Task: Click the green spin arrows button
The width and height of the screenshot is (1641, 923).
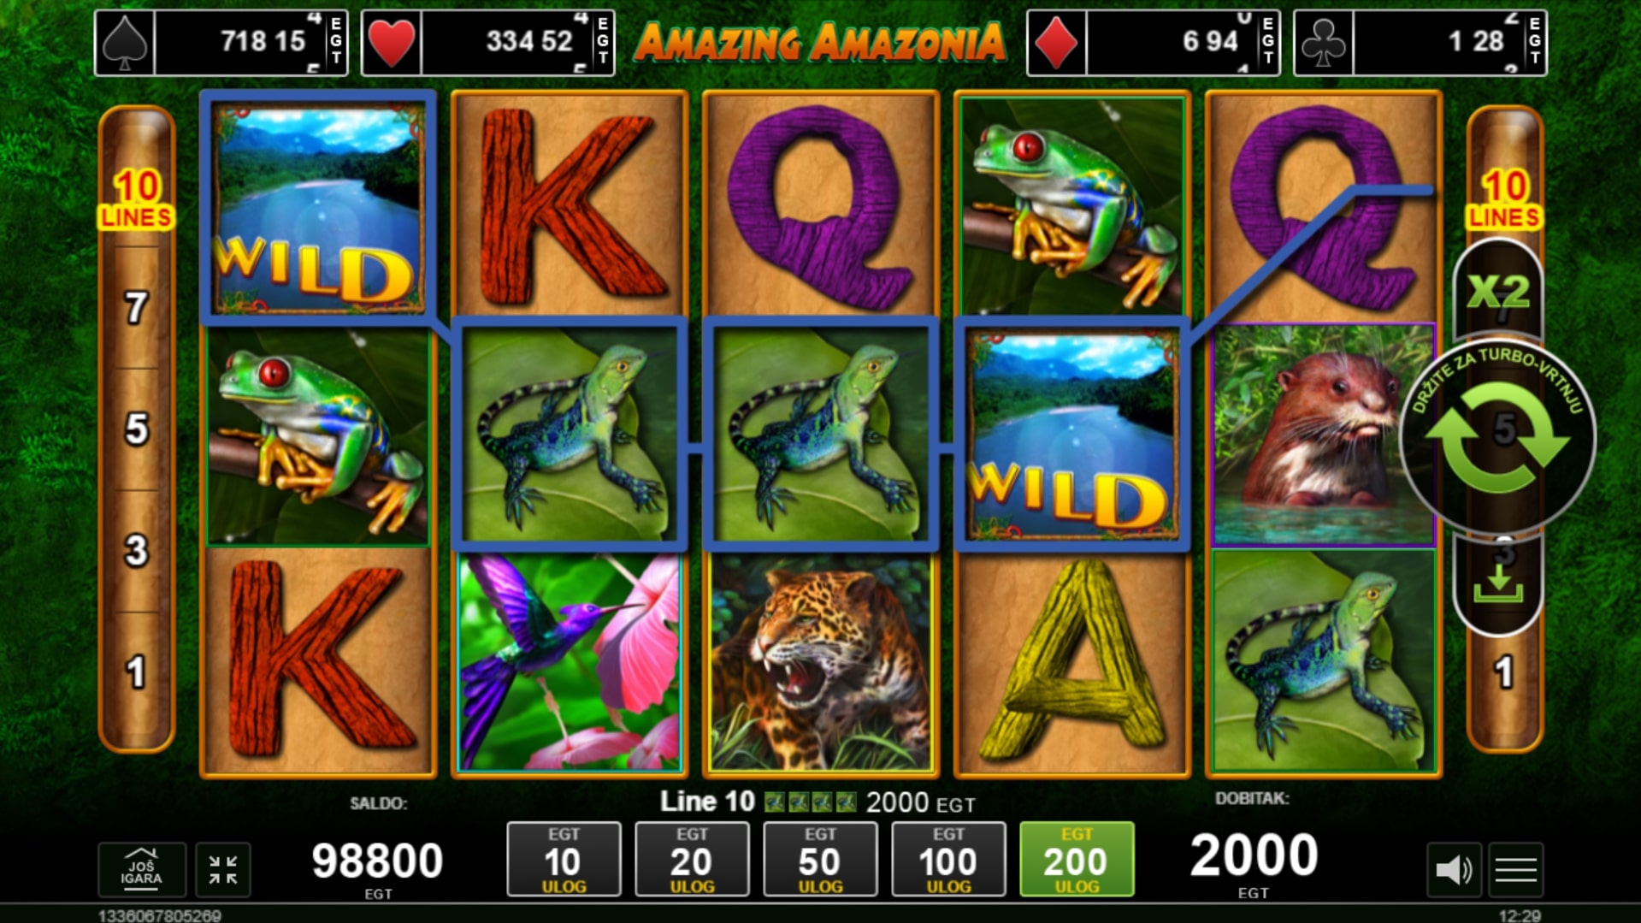Action: click(x=1497, y=437)
